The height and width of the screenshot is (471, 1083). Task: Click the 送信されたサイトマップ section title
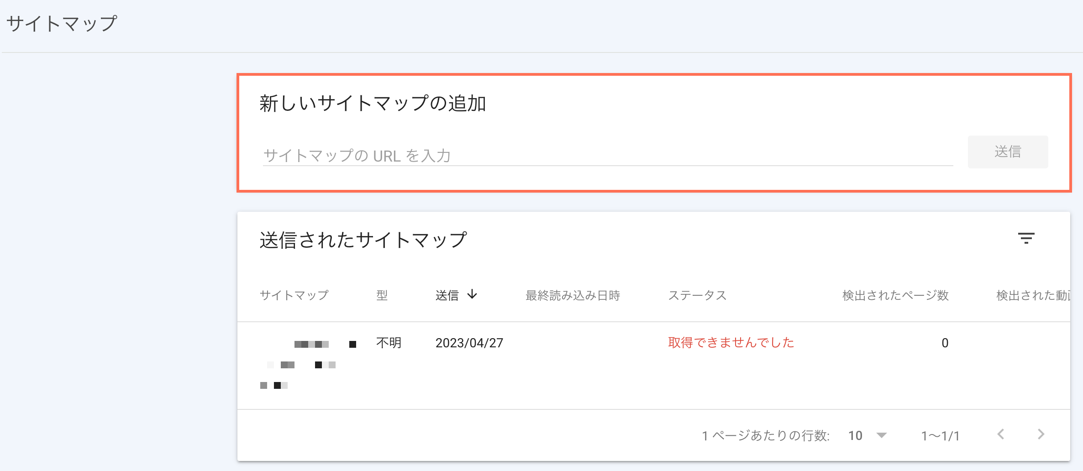(363, 238)
